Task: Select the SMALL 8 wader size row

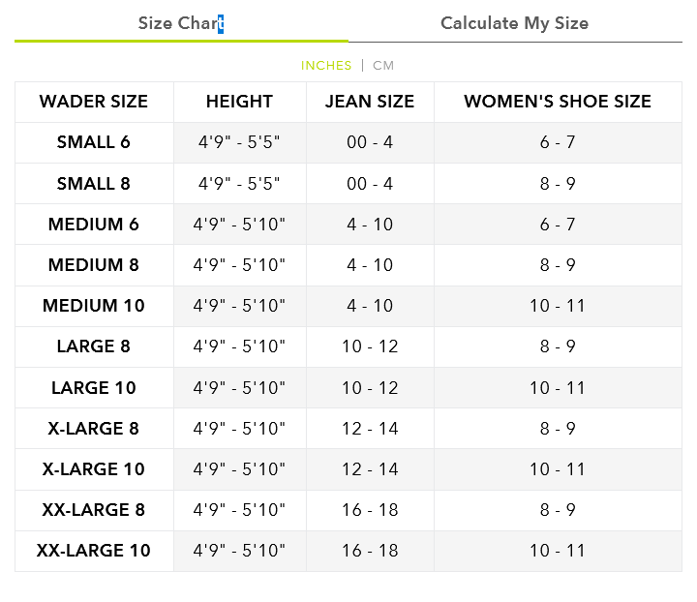Action: tap(348, 184)
